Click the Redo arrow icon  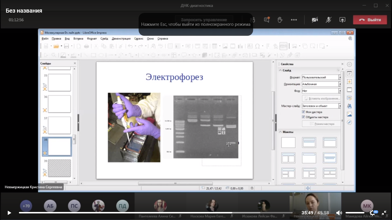click(140, 46)
